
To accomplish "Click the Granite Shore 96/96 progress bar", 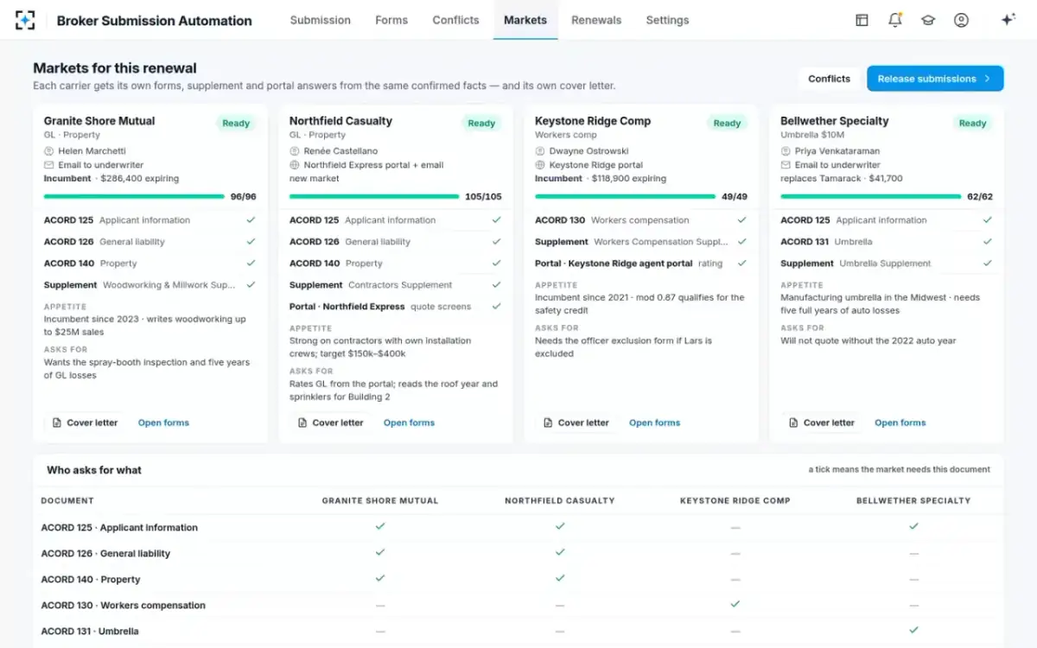I will point(134,196).
